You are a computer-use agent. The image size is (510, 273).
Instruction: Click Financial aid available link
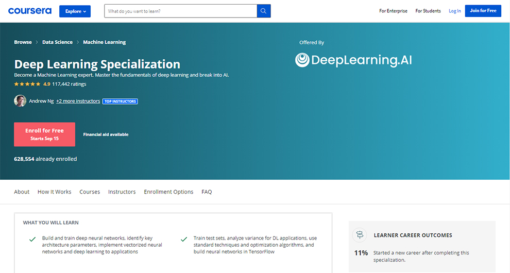[x=106, y=134]
